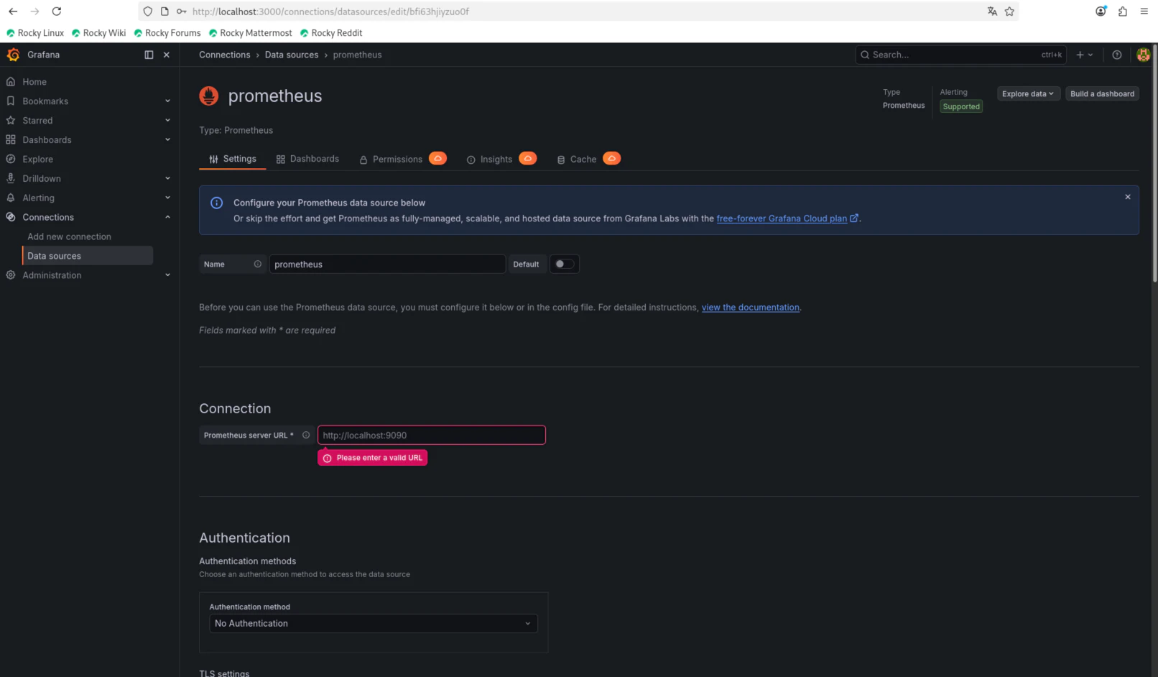
Task: Click the cloud badge beside Permissions
Action: point(437,158)
